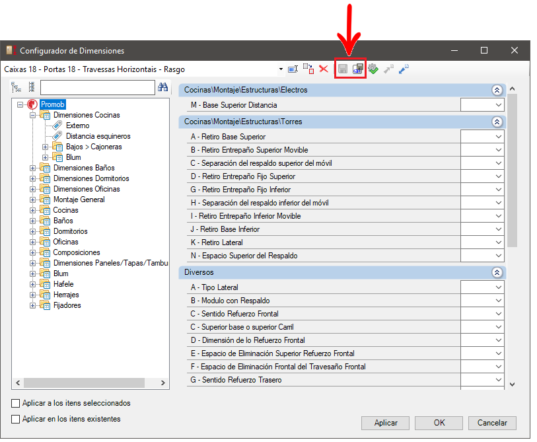The height and width of the screenshot is (442, 537).
Task: Click the rename configuration icon
Action: [x=293, y=69]
